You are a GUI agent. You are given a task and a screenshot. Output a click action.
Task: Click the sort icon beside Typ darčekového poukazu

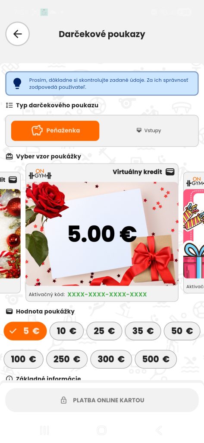click(9, 106)
